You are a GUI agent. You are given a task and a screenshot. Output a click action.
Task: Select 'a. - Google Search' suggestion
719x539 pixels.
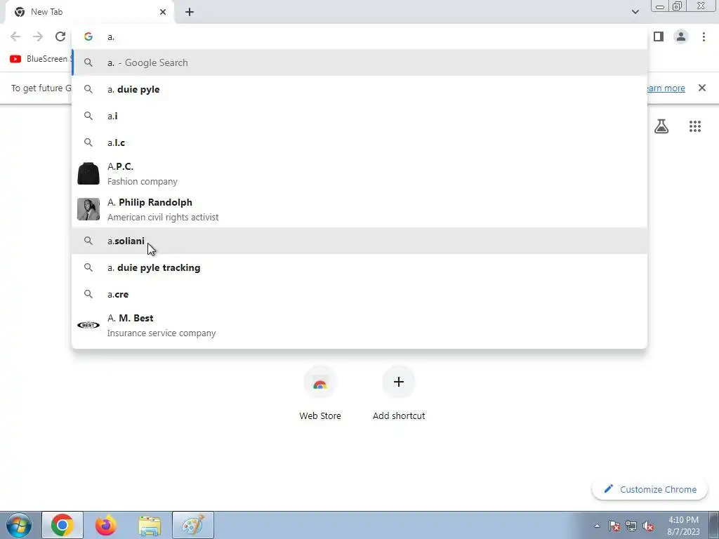(x=359, y=62)
